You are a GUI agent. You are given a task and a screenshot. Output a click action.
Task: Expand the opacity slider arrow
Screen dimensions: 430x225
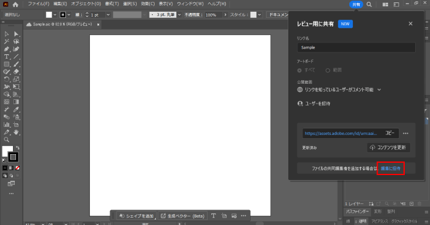coord(225,15)
